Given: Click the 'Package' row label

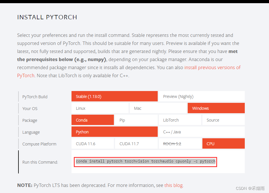Looking at the screenshot, I should (x=30, y=120).
